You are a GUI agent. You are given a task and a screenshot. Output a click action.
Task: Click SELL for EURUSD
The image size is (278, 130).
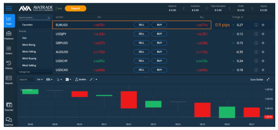[x=141, y=25]
